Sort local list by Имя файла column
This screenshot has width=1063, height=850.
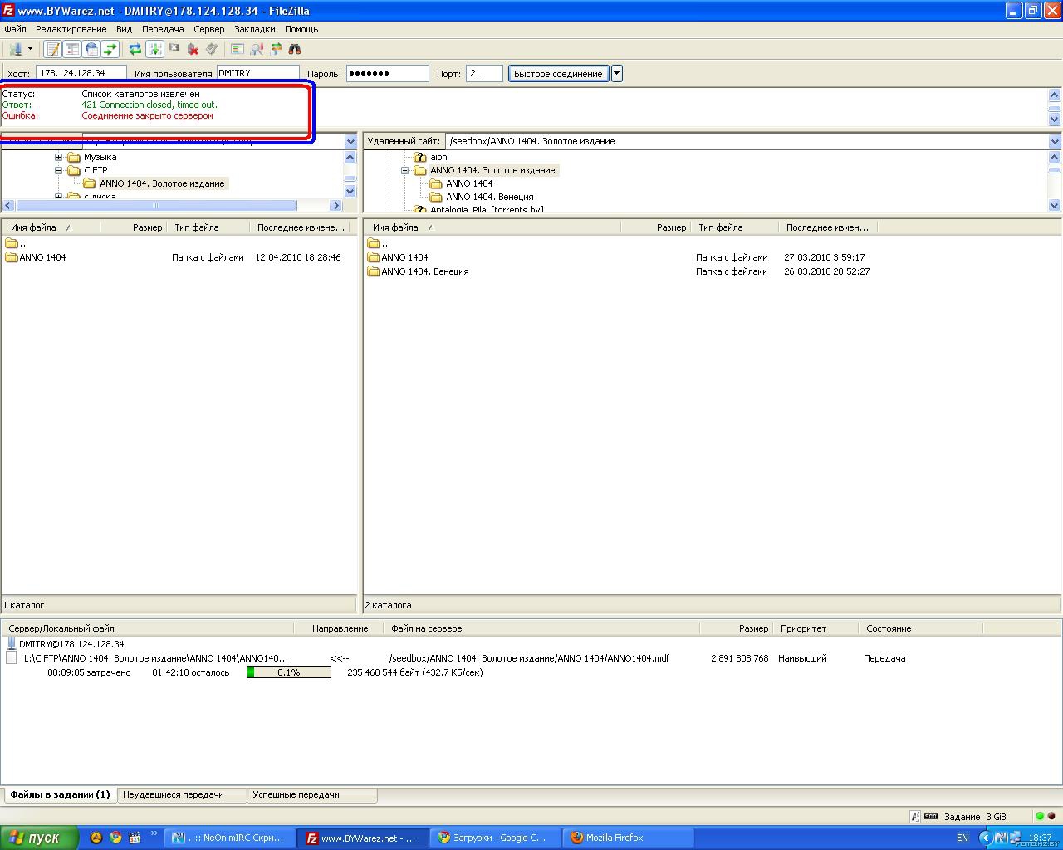pyautogui.click(x=50, y=227)
